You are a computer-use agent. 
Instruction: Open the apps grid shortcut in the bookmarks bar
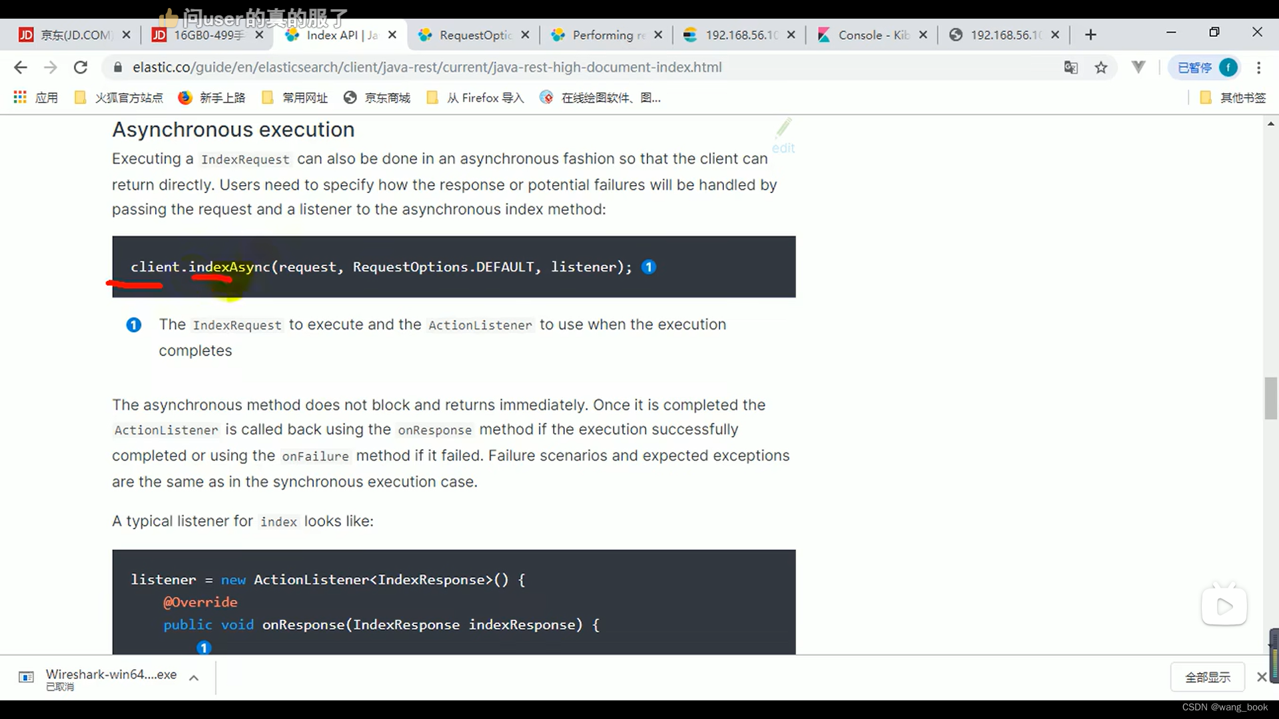(x=36, y=98)
